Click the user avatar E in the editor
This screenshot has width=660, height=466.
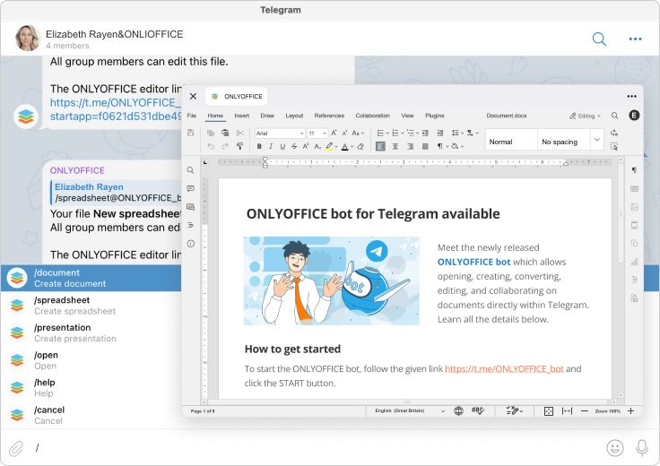634,116
